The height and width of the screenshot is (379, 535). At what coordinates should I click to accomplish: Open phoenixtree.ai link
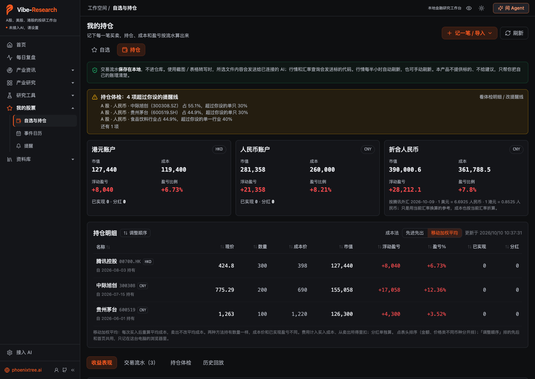click(x=23, y=370)
